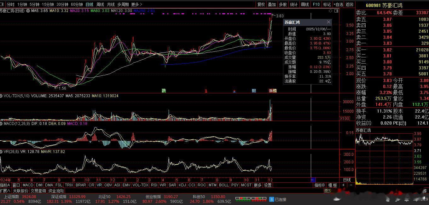Open the 资金流向 tab
The width and height of the screenshot is (429, 205).
tap(56, 191)
